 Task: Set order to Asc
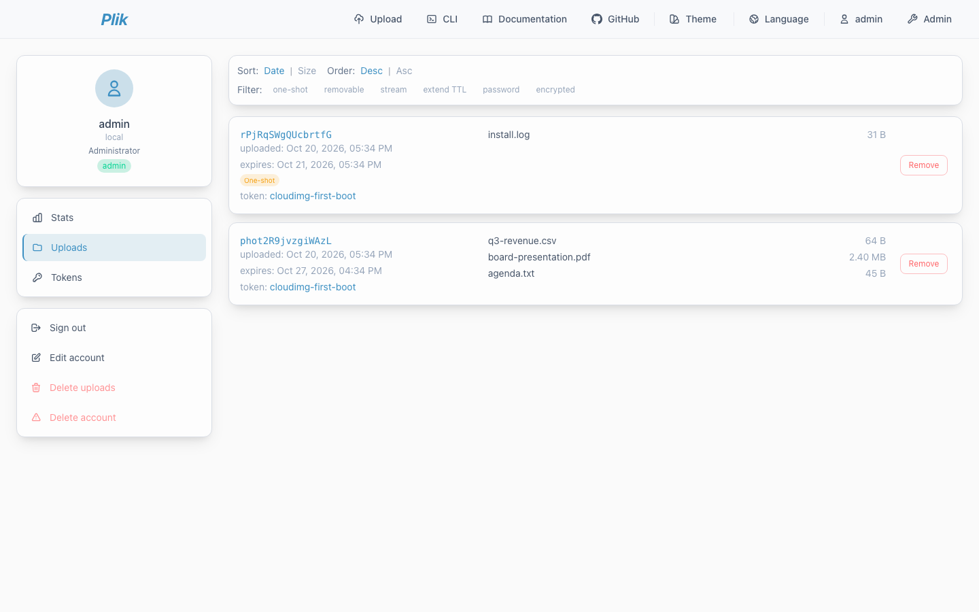tap(404, 71)
